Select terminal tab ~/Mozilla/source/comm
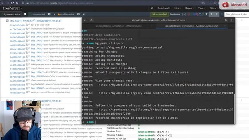This screenshot has width=249, height=140. (192, 26)
